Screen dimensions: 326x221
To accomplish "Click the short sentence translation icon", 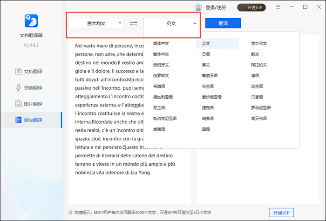I will point(18,120).
